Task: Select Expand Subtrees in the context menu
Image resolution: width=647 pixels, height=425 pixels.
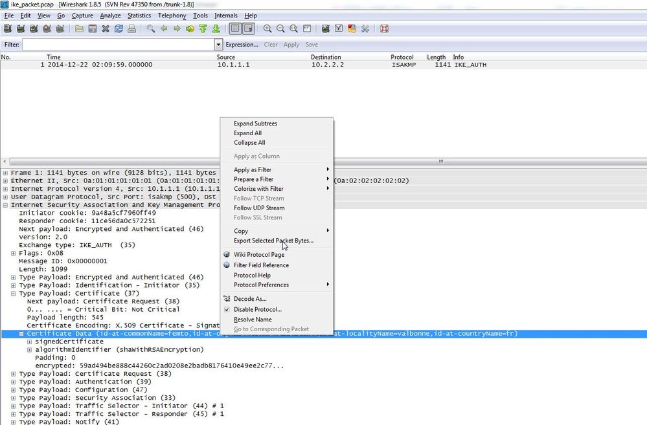Action: pos(255,124)
